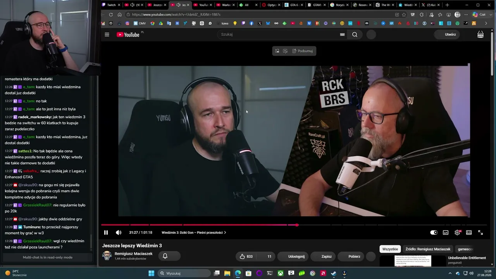Open the Xbox app from the taskbar
This screenshot has height=279, width=496.
[x=280, y=273]
